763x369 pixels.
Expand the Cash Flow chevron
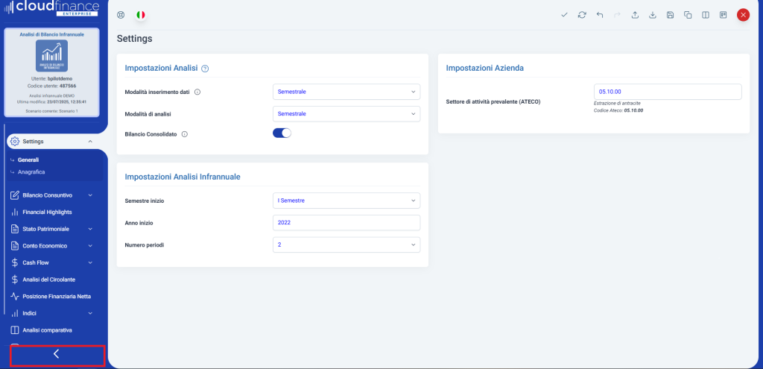(x=90, y=263)
